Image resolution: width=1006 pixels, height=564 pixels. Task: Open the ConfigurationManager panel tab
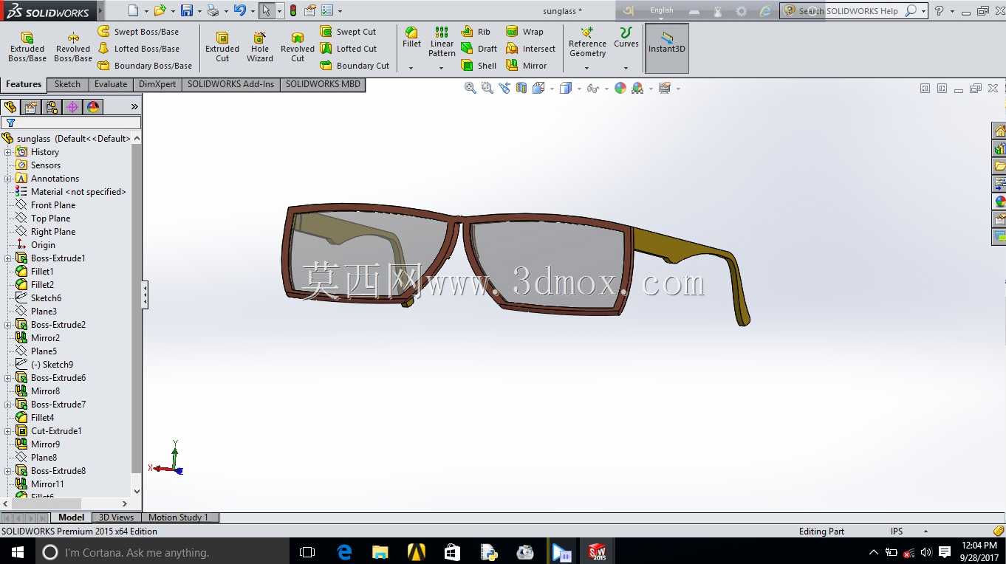[x=52, y=107]
